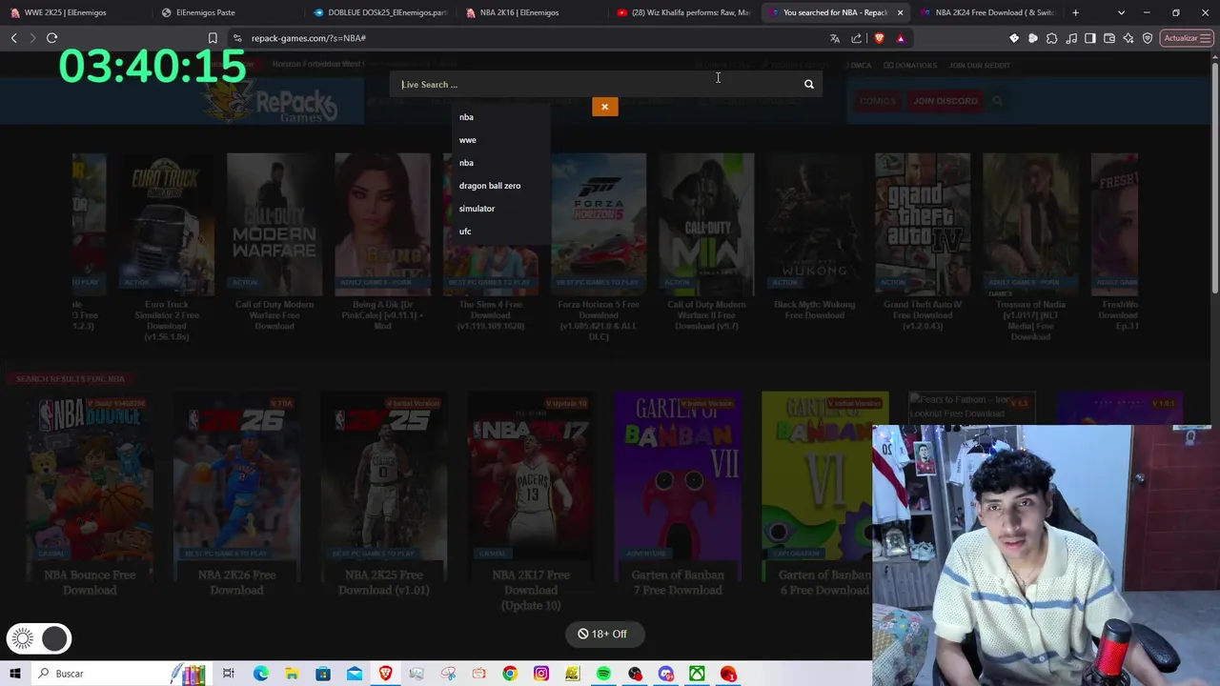Open NBA 2K26 Free Download card
Screen dimensions: 1220x686
[x=236, y=496]
